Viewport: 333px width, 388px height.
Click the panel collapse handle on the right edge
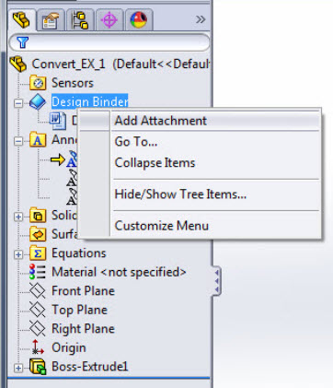[x=216, y=281]
